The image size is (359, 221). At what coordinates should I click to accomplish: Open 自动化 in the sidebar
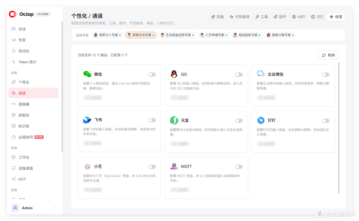34,51
